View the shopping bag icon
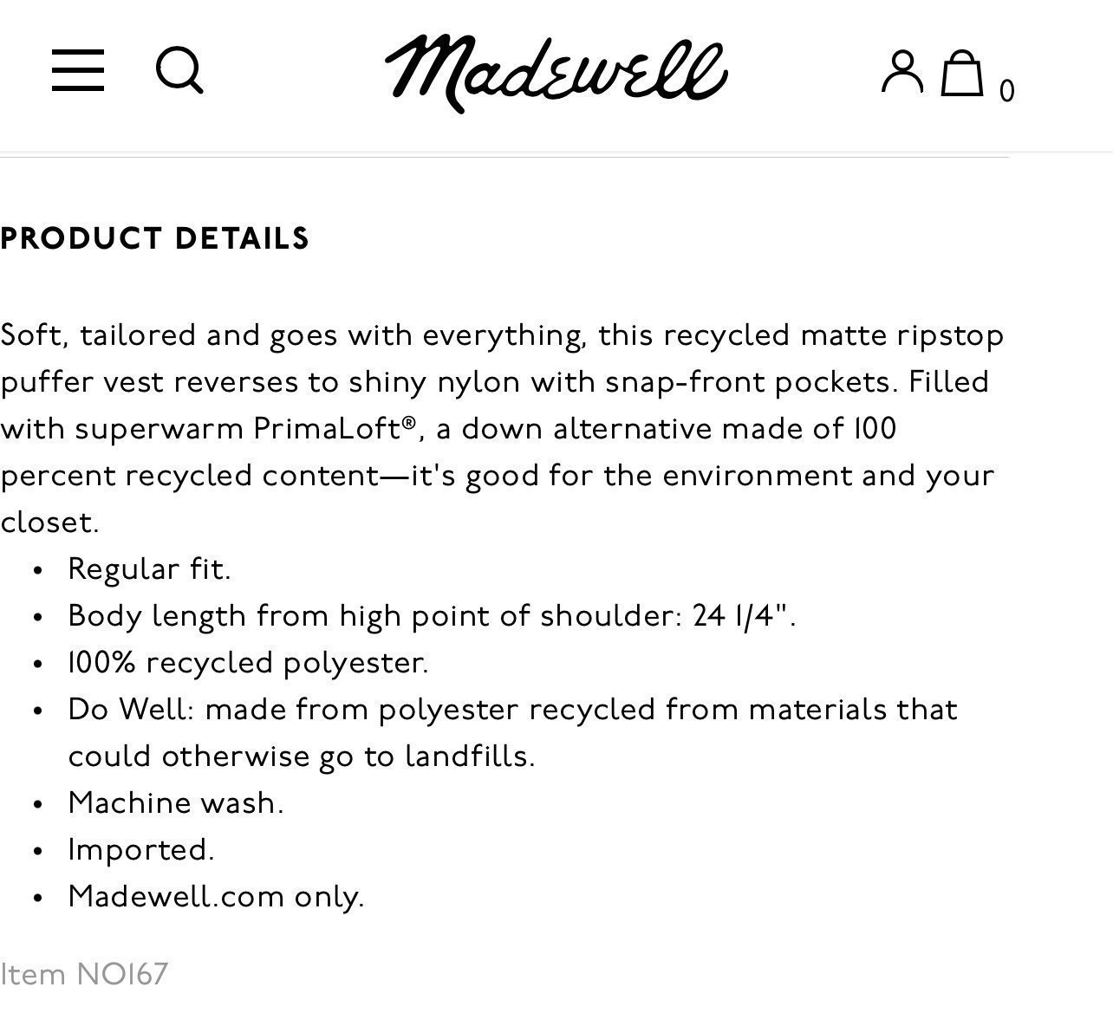This screenshot has height=1026, width=1113. click(962, 73)
